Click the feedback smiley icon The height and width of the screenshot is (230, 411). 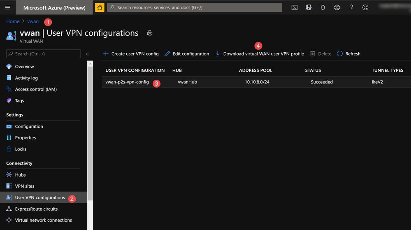[x=365, y=7]
